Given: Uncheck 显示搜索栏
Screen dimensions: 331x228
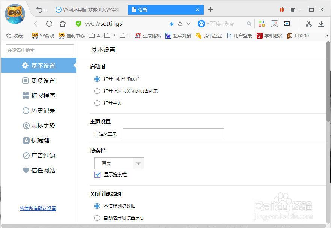Looking at the screenshot, I should pyautogui.click(x=97, y=174).
